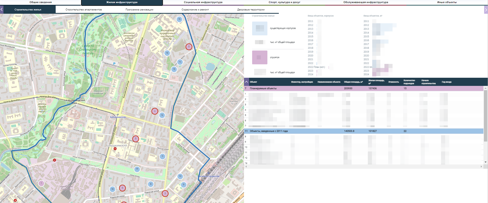The height and width of the screenshot is (203, 488).
Task: Open the Социальная инфраструктура tab
Action: [x=203, y=2]
